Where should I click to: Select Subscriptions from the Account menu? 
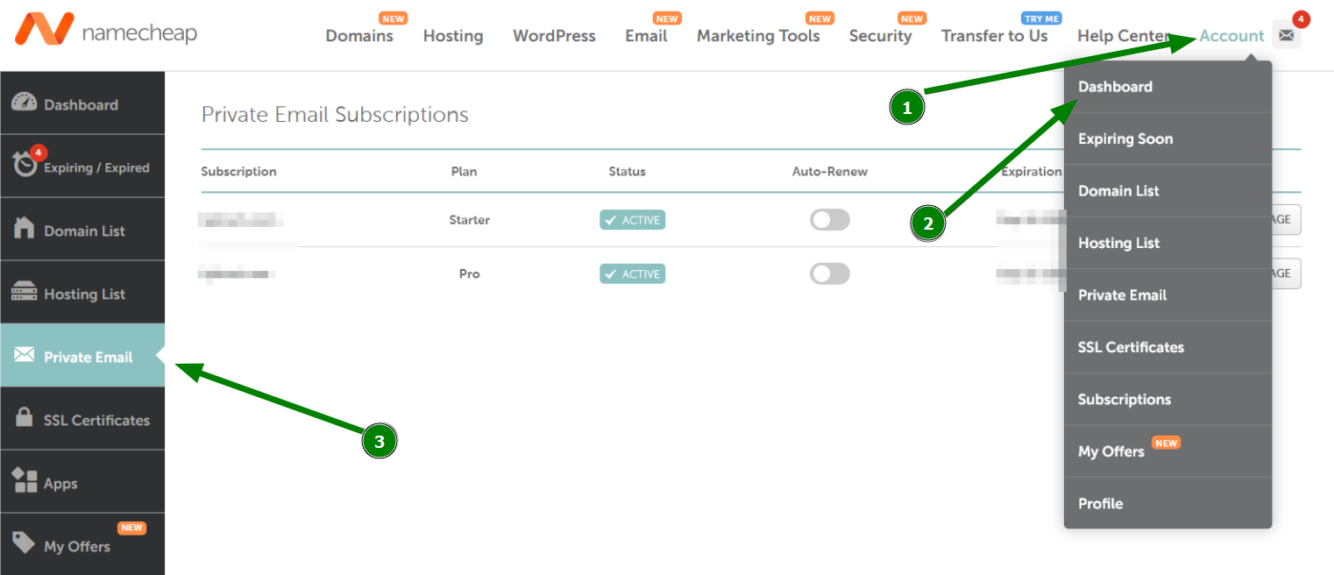click(x=1124, y=399)
